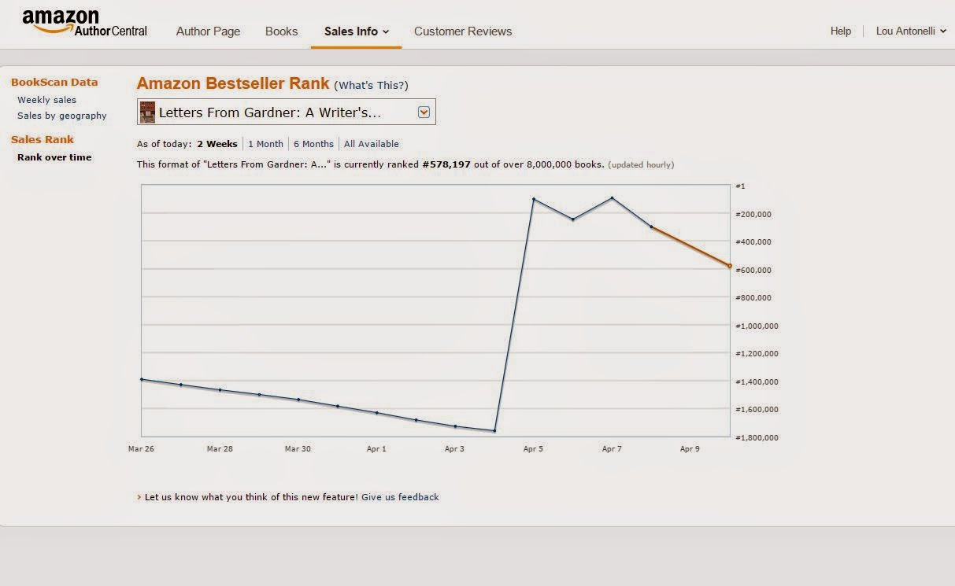Screen dimensions: 955x586
Task: Click the What's This? link
Action: click(x=371, y=85)
